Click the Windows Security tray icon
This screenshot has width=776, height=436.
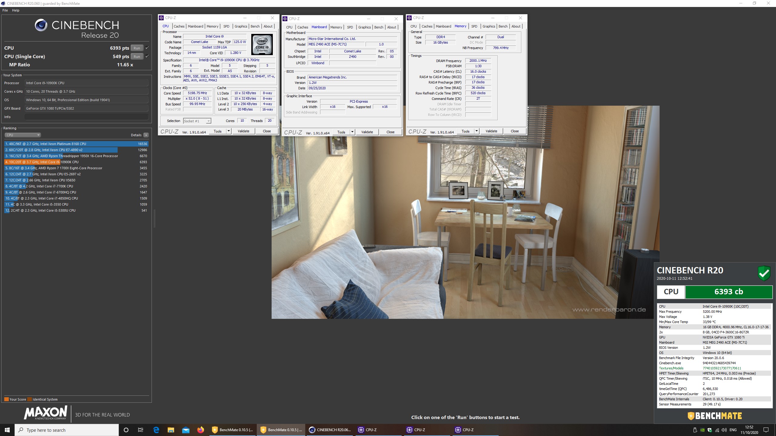[x=710, y=430]
